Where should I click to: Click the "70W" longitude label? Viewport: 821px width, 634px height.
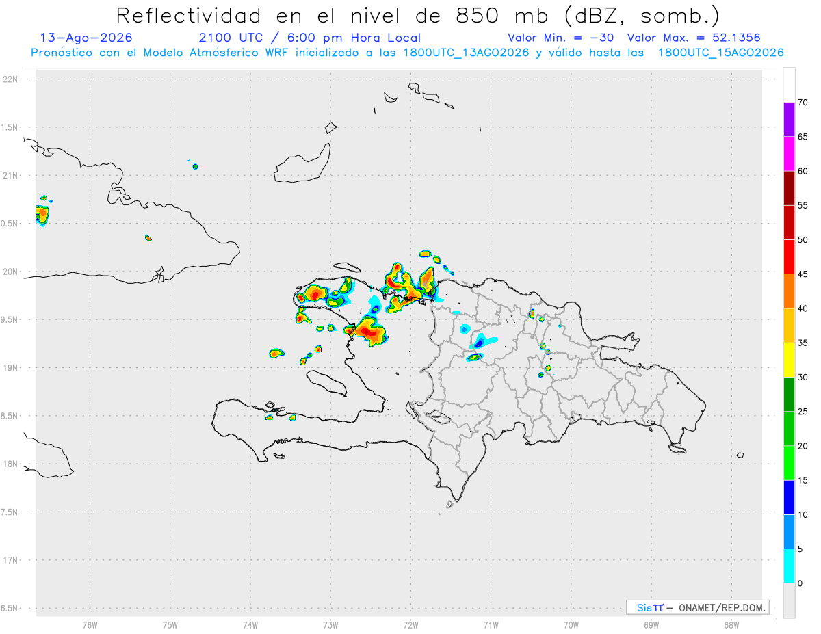(x=571, y=624)
